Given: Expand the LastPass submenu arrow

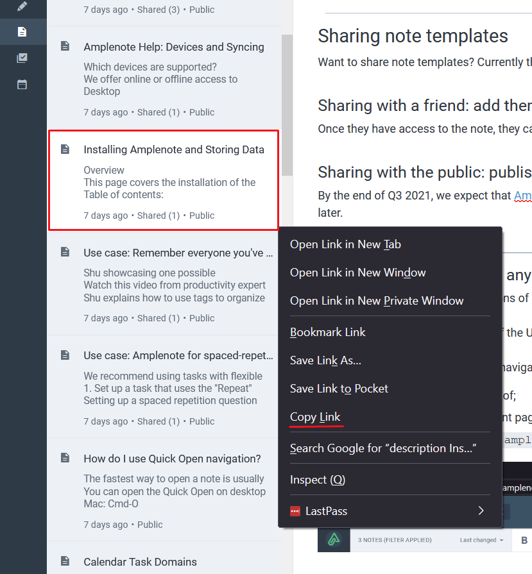Looking at the screenshot, I should click(x=481, y=511).
